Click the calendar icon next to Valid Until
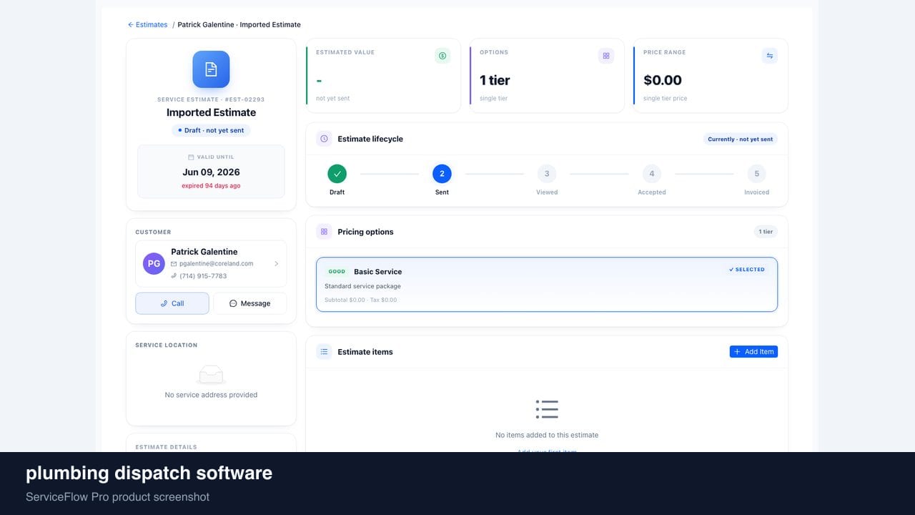The image size is (915, 515). pyautogui.click(x=191, y=157)
